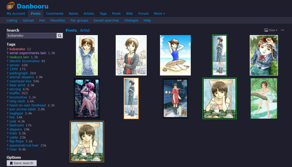Click the Save search button

tap(22, 163)
